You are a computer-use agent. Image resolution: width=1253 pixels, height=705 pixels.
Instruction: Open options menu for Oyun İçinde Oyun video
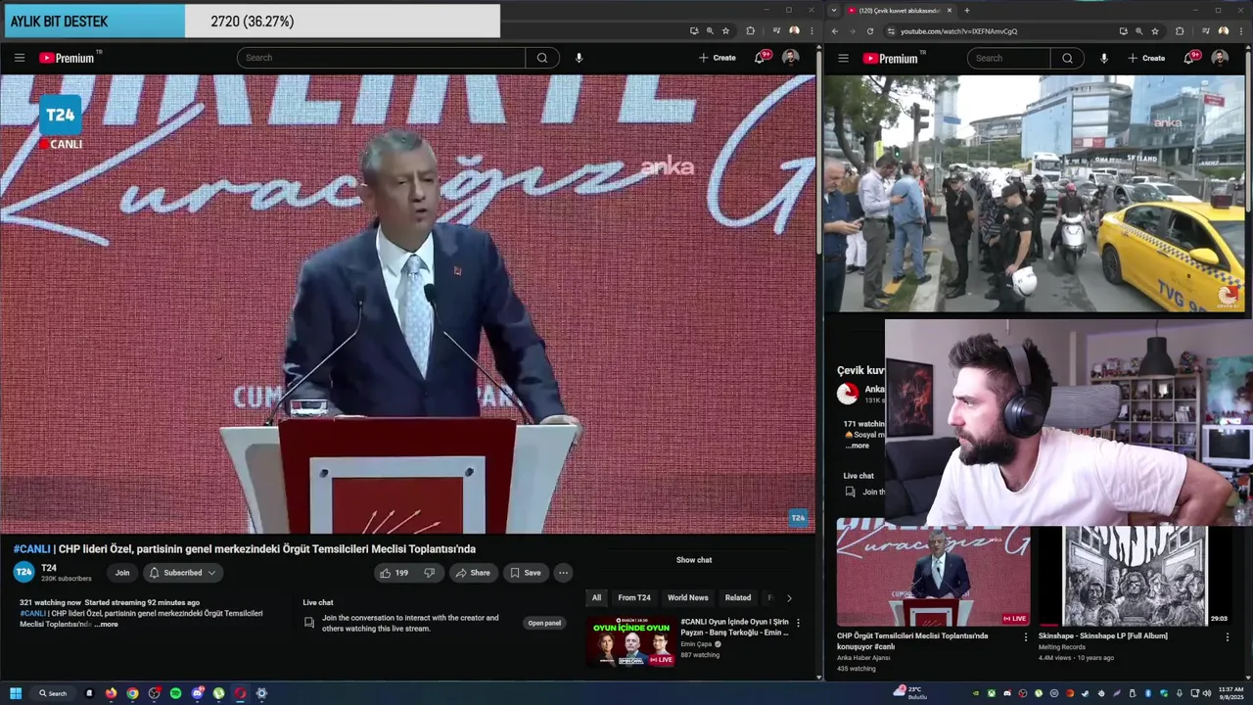point(798,623)
